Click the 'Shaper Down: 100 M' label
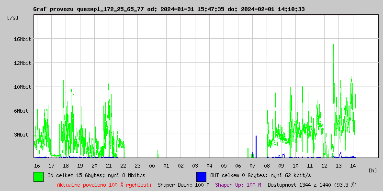 pyautogui.click(x=183, y=184)
